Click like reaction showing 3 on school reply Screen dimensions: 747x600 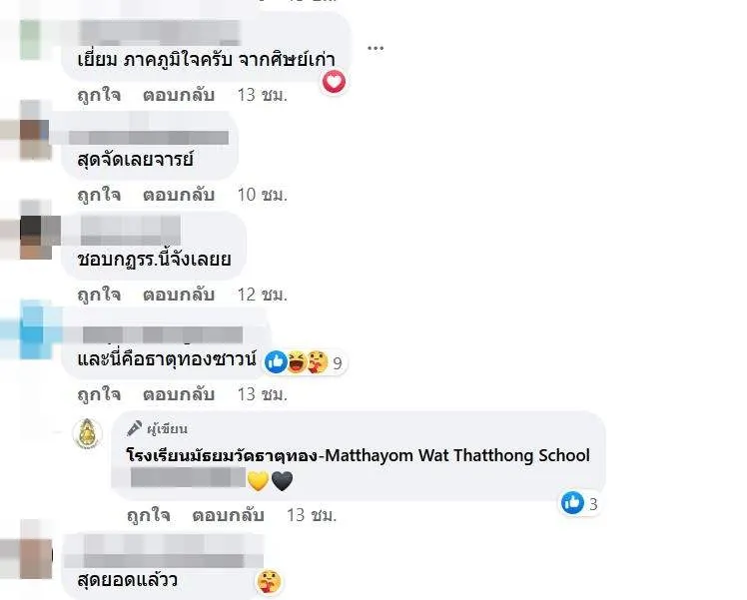(580, 503)
